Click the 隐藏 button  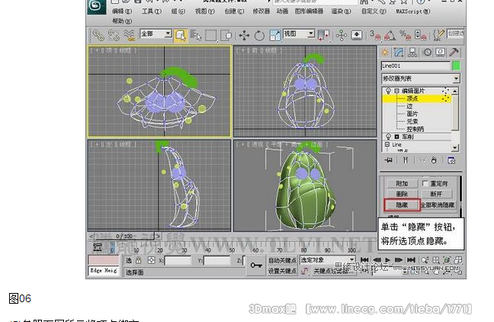[x=401, y=204]
